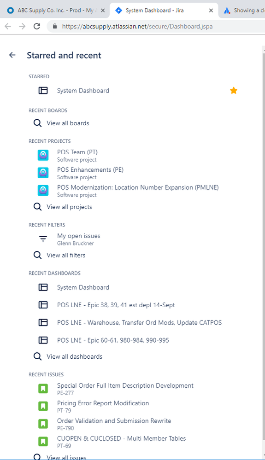This screenshot has height=460, width=265.
Task: Click the Jira favicon on the active tab
Action: tap(118, 11)
